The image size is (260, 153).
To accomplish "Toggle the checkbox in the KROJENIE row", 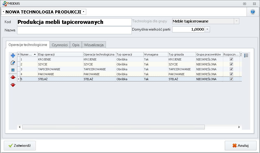I will coord(232,59).
